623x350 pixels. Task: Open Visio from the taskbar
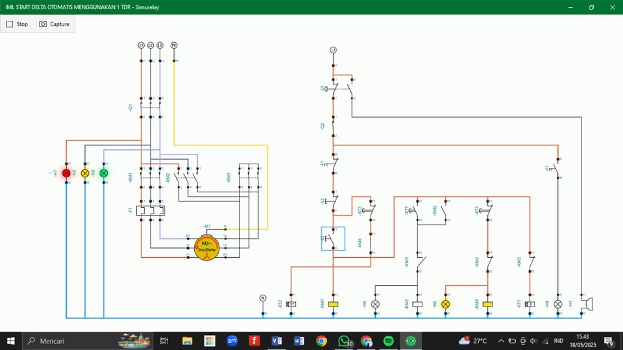pos(277,341)
